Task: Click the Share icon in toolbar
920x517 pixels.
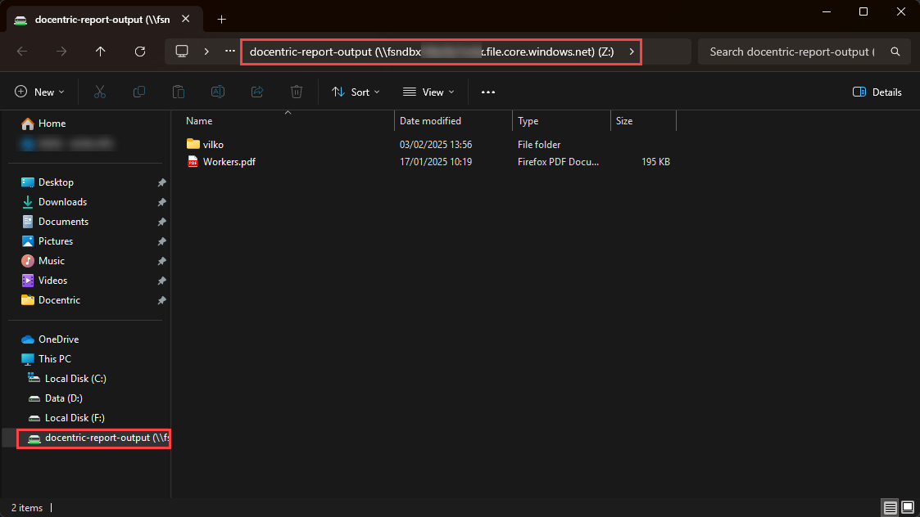Action: point(257,92)
